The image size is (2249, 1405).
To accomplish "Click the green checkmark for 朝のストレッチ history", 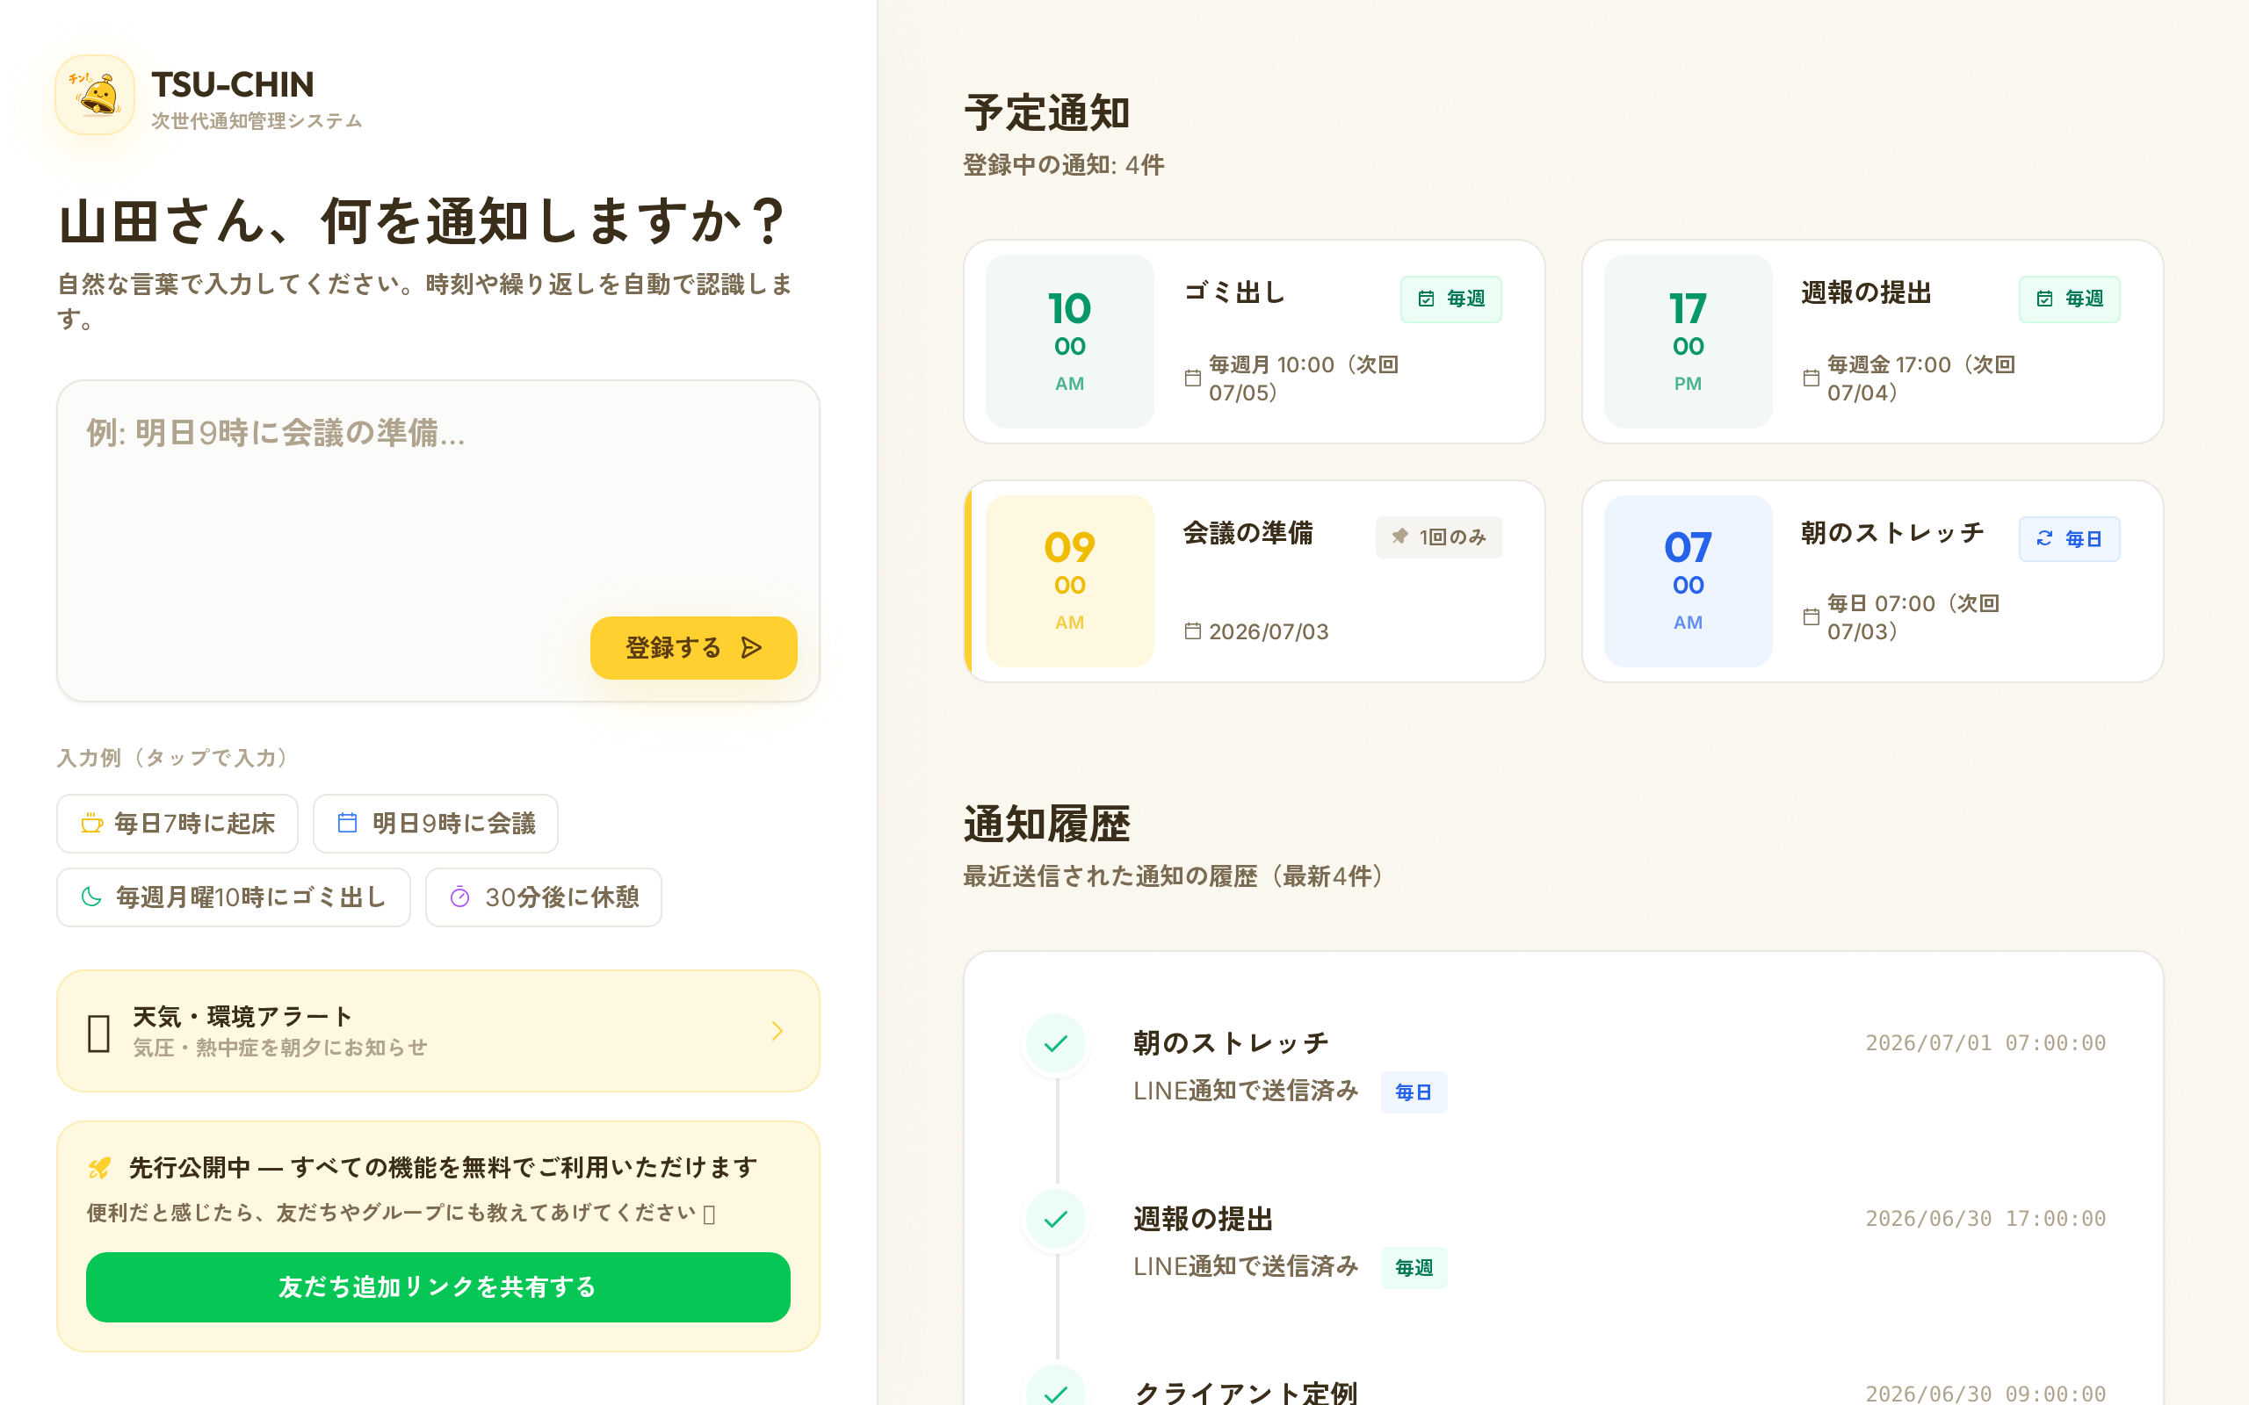I will coord(1056,1043).
